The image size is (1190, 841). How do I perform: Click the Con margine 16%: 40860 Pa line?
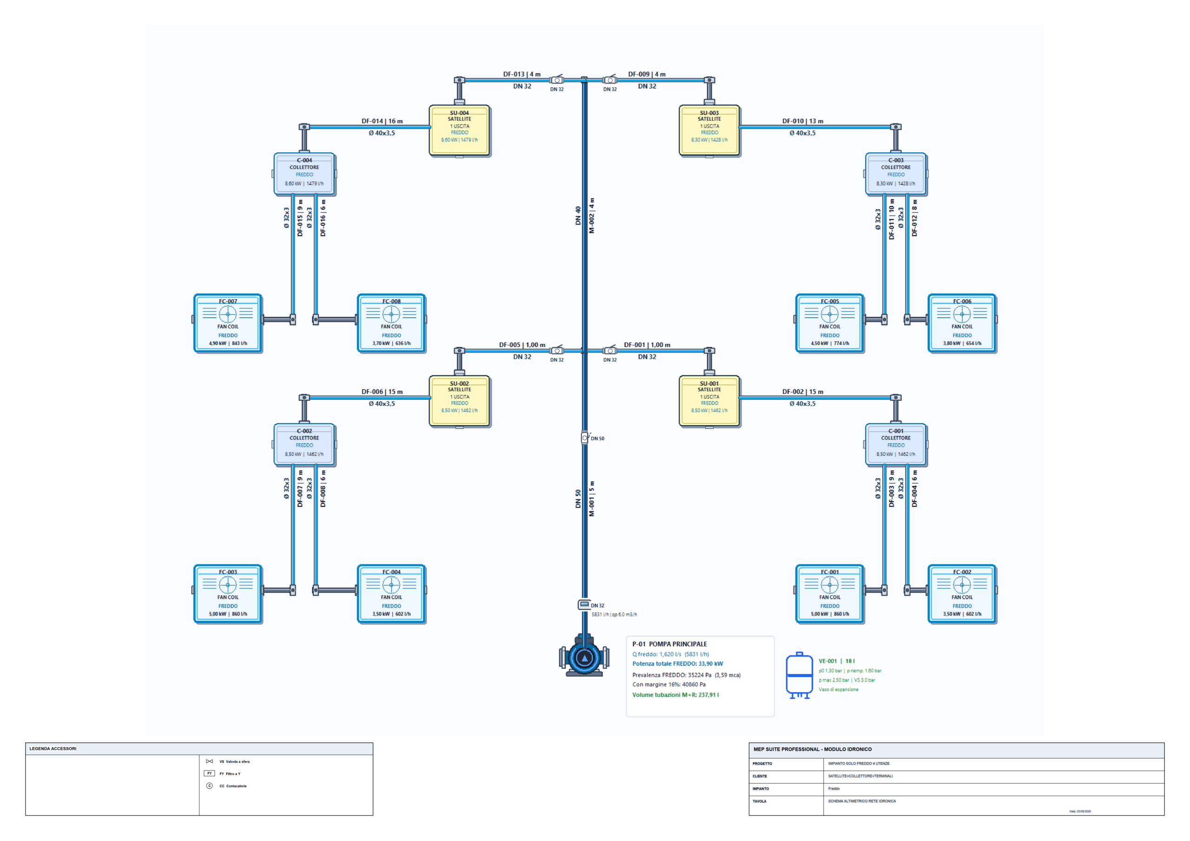tap(668, 684)
